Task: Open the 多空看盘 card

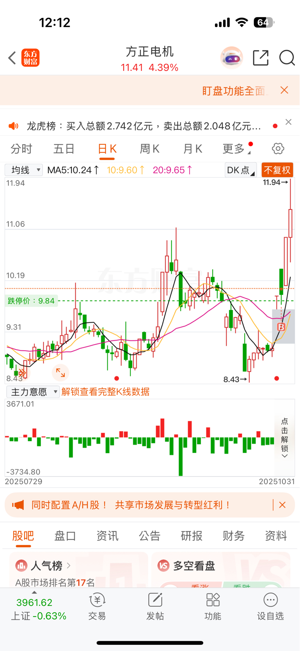Action: point(221,570)
